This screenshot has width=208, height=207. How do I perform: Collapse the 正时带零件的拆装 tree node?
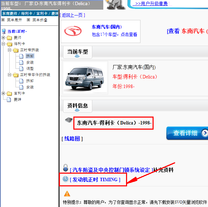pos(9,75)
